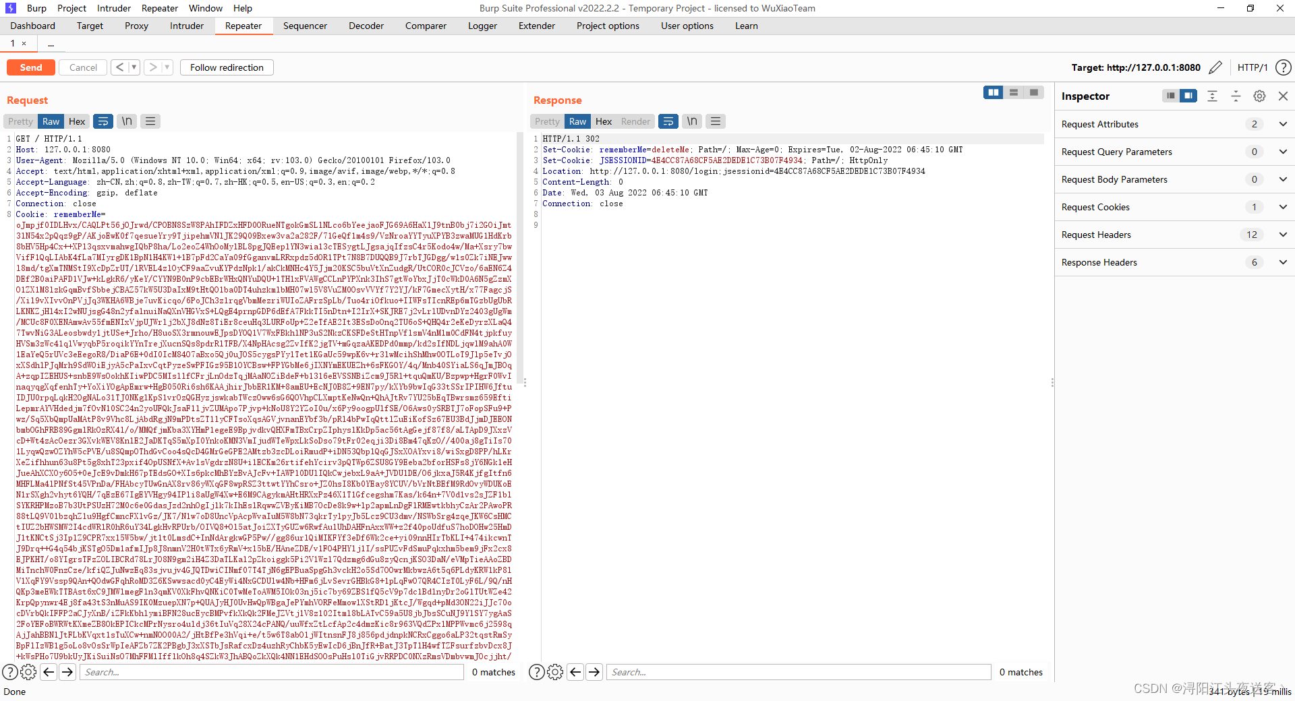
Task: Open the Sequencer tab
Action: click(305, 26)
